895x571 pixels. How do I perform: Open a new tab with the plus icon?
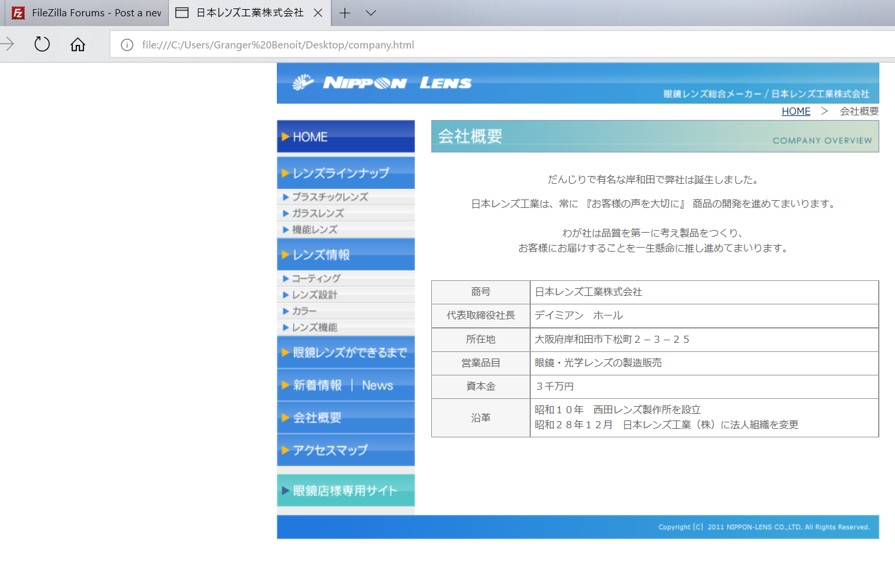click(x=345, y=12)
